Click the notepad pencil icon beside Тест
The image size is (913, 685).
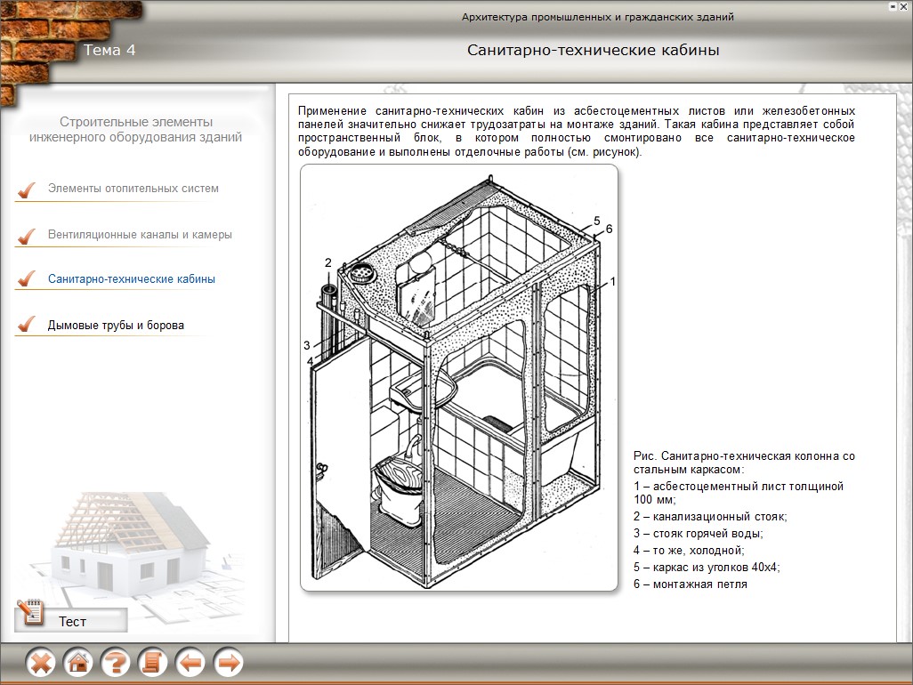(x=30, y=614)
